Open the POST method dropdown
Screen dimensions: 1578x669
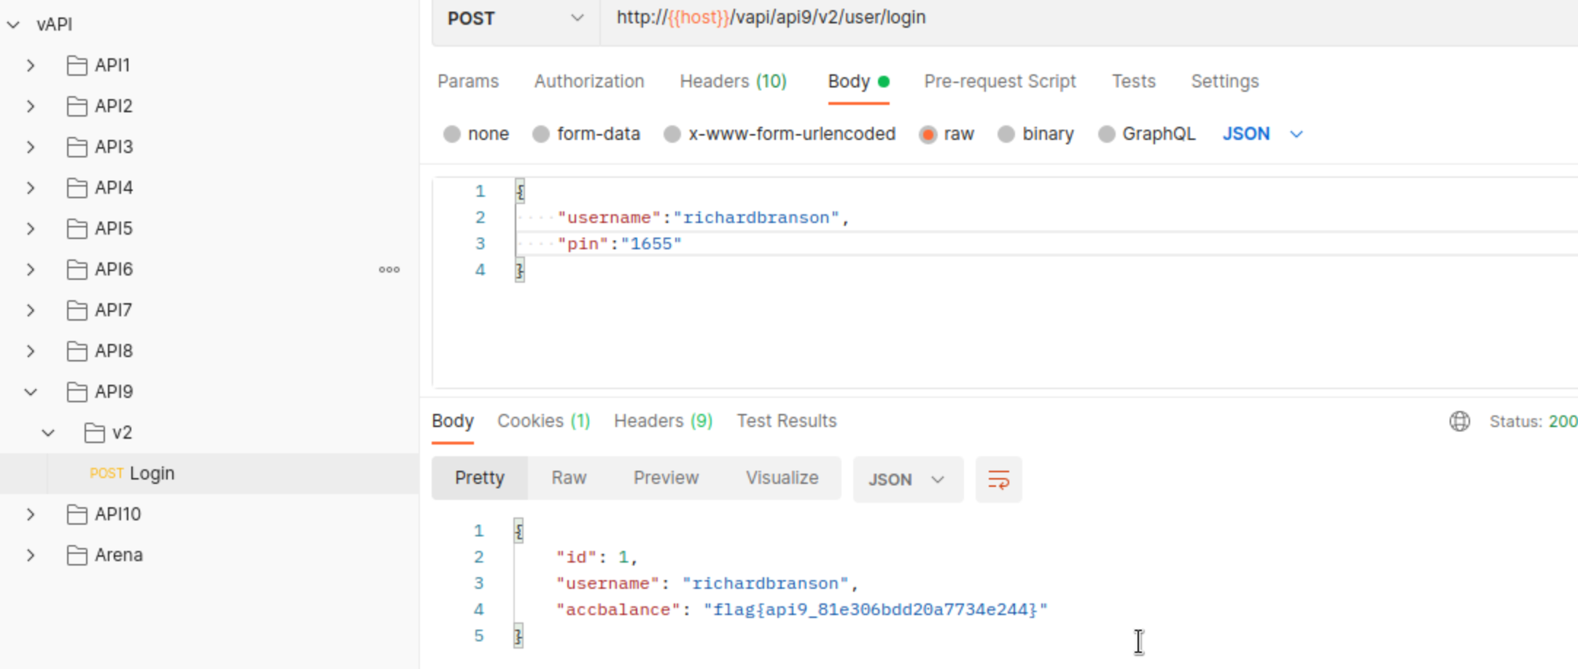tap(515, 18)
